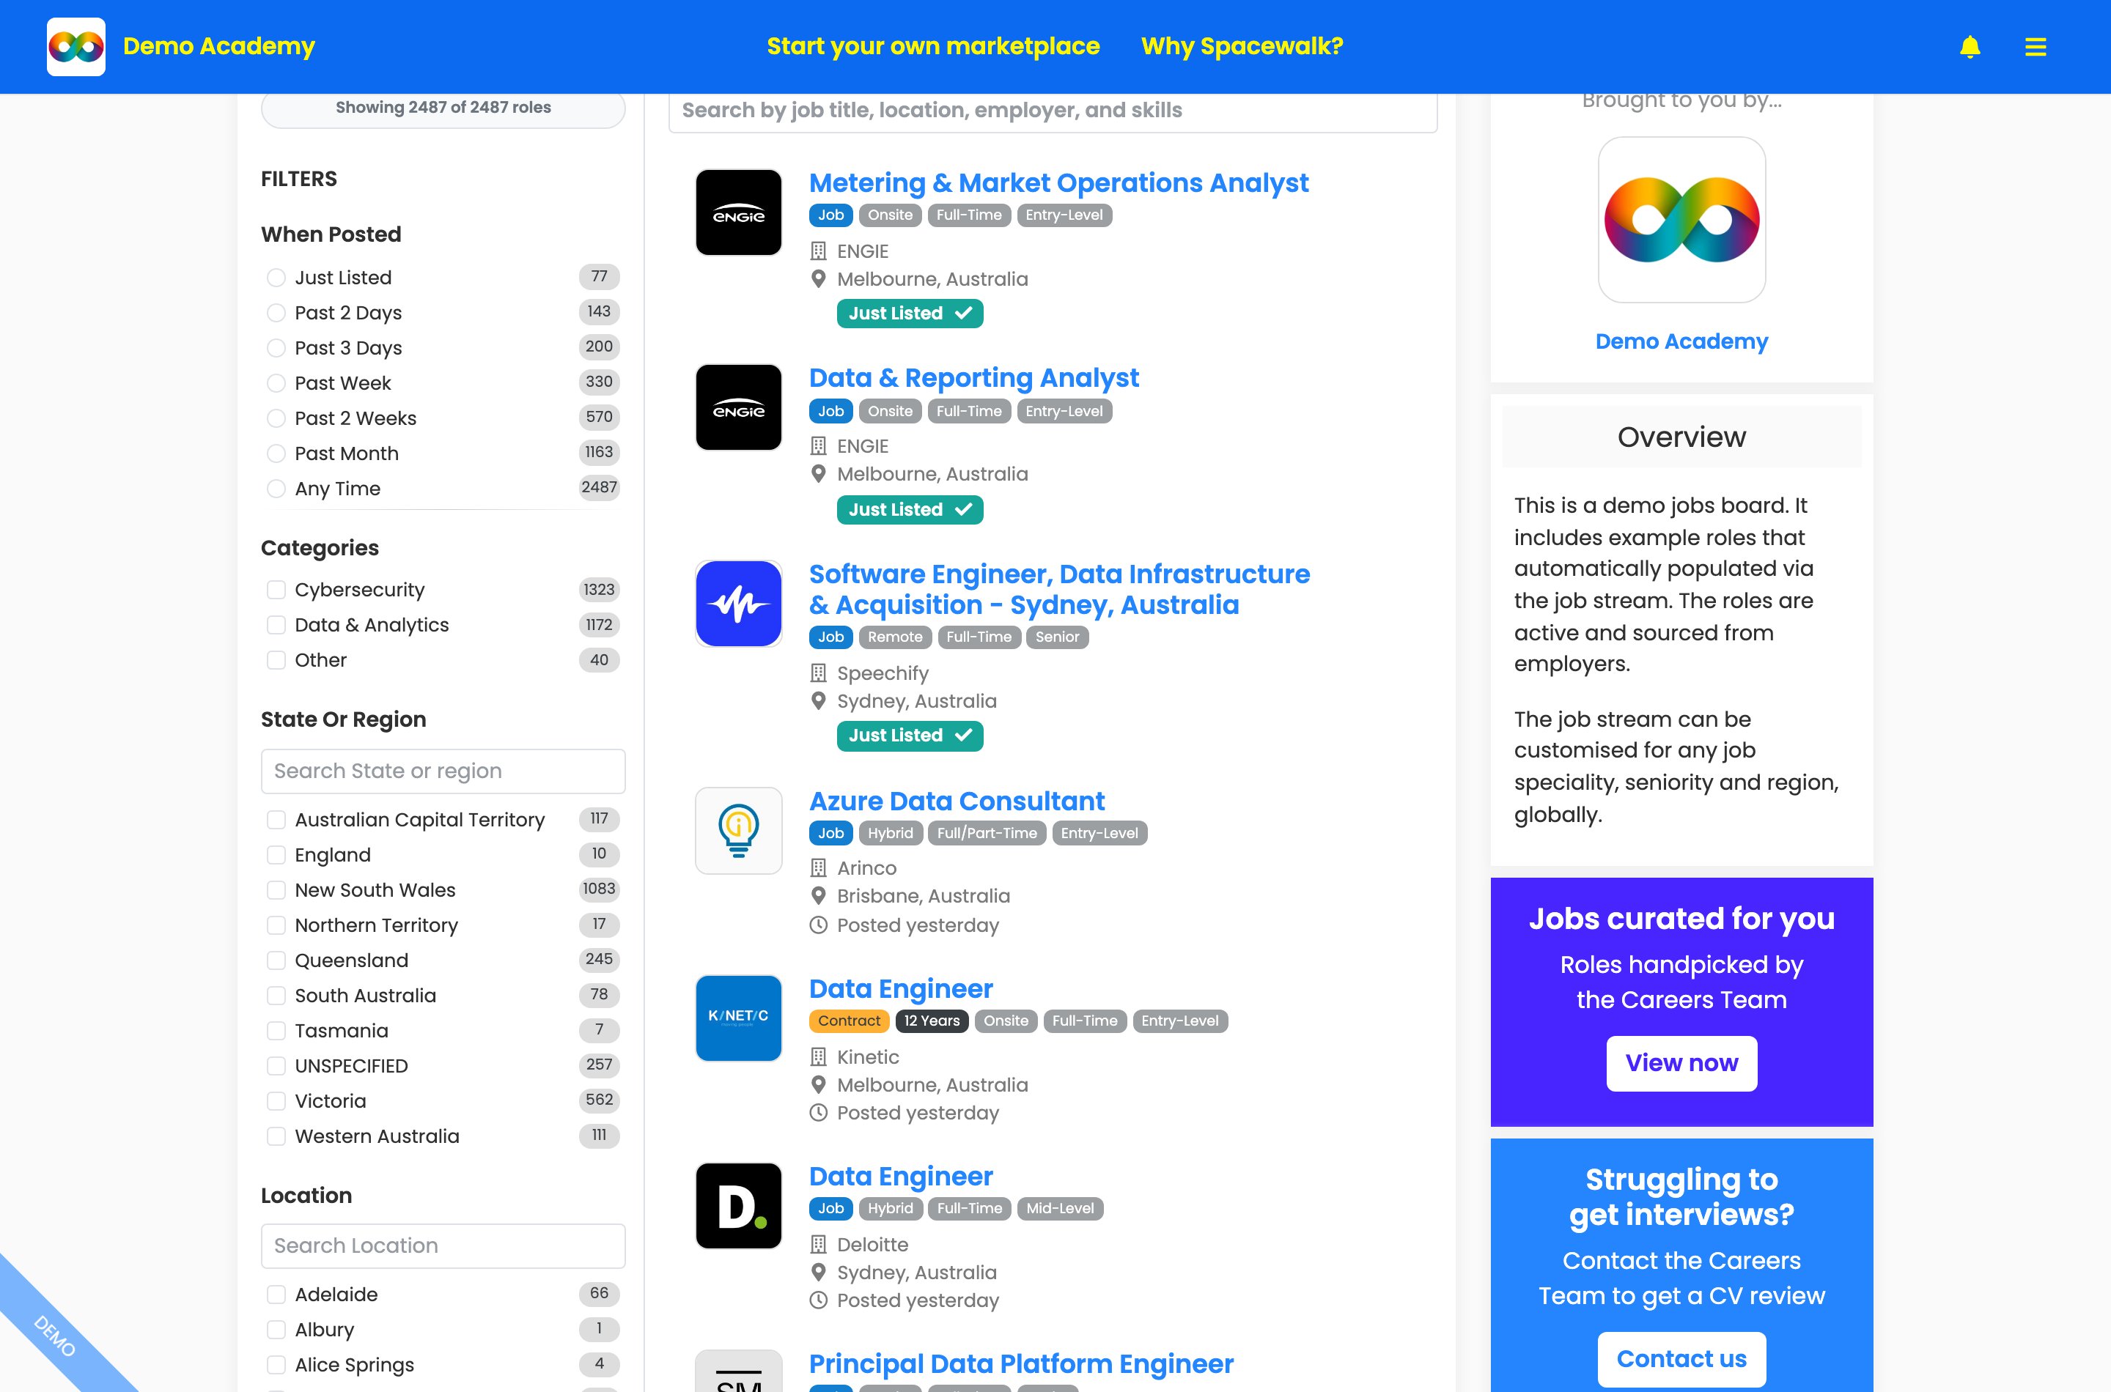This screenshot has height=1392, width=2111.
Task: Select the Past 3 Days radio option
Action: [276, 348]
